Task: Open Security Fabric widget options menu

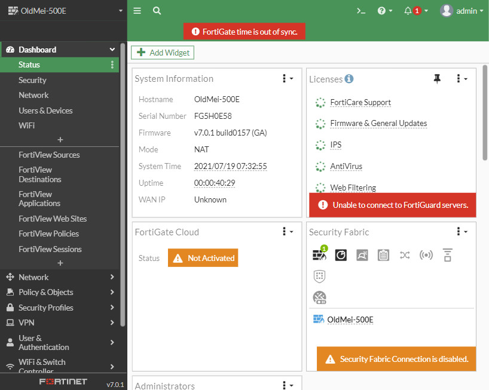Action: (462, 232)
